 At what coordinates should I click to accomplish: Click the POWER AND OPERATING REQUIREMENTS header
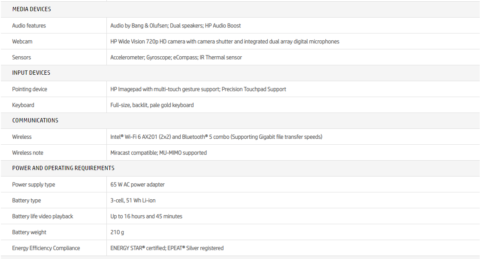click(63, 168)
